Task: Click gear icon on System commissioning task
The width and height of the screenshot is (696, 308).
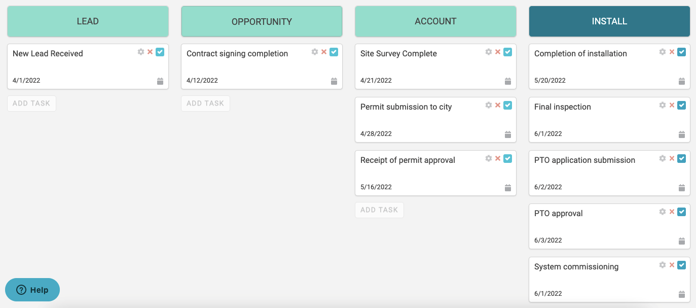Action: click(663, 265)
